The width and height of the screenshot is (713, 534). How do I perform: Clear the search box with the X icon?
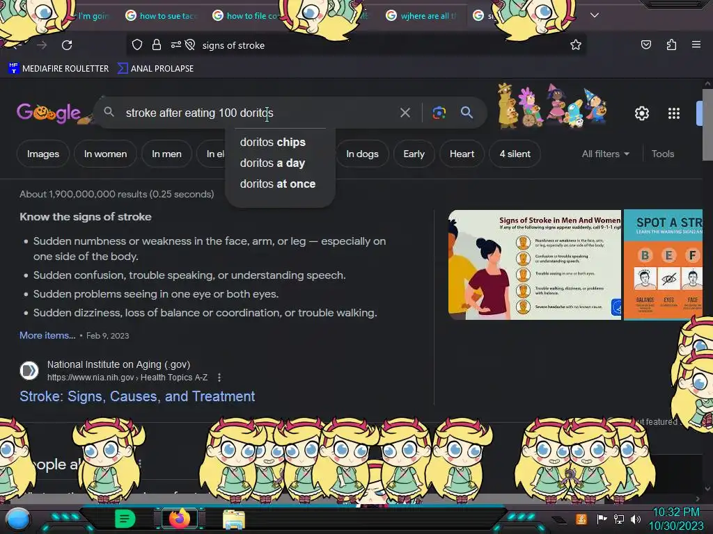click(x=405, y=113)
